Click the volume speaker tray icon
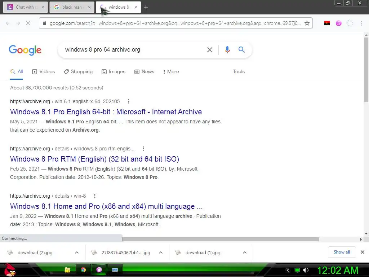This screenshot has width=369, height=277. click(x=306, y=270)
